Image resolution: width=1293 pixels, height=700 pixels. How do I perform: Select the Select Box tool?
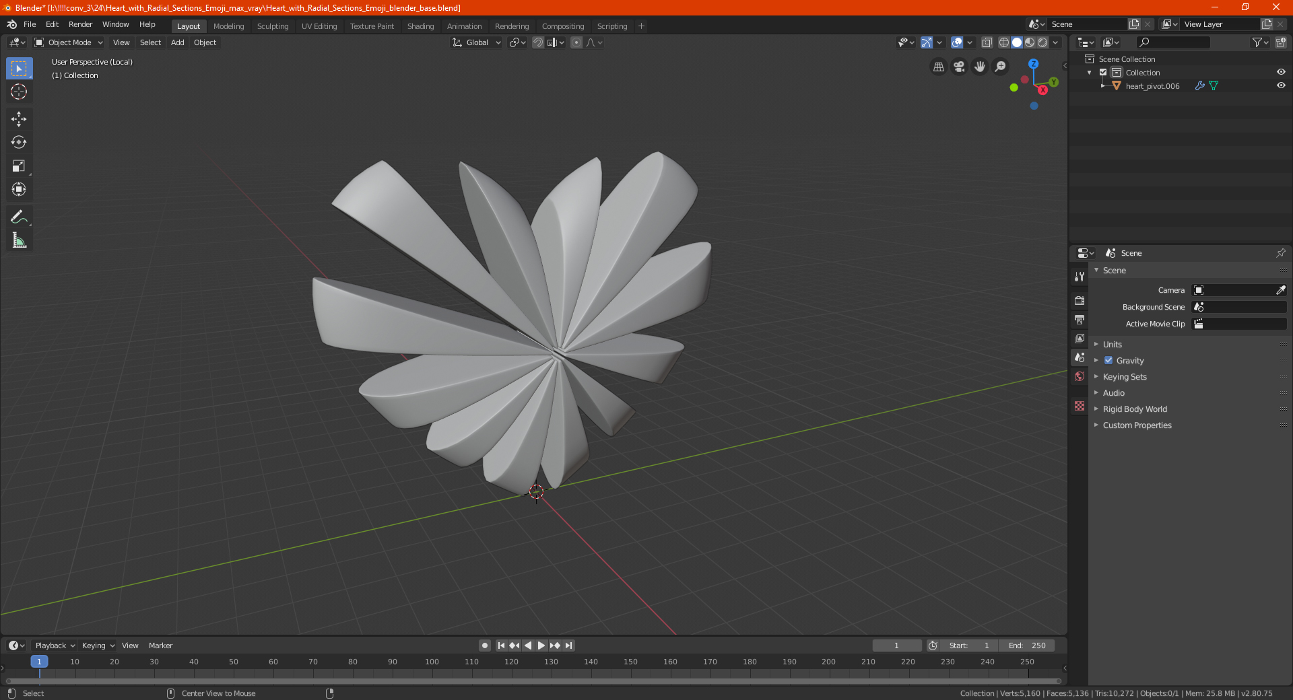[19, 69]
